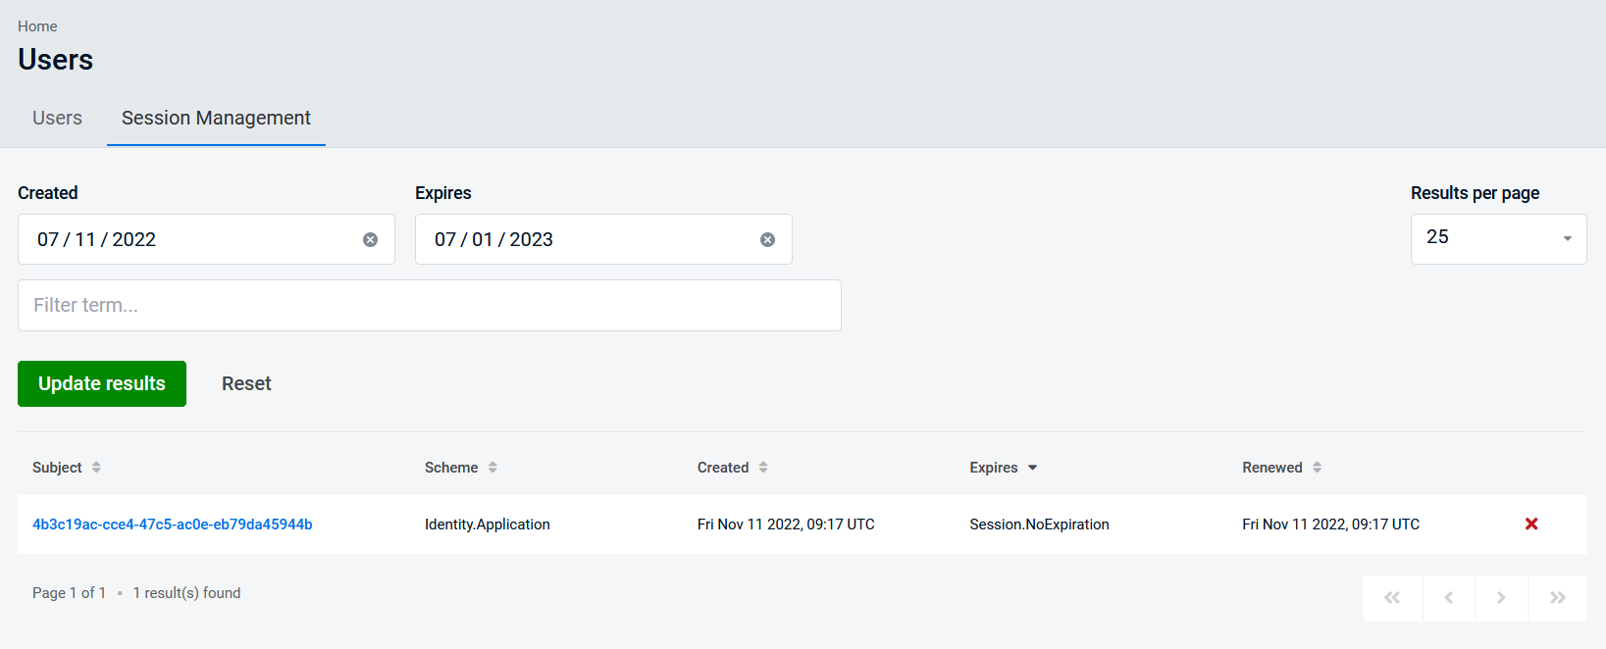Clear the Expires date field
The image size is (1606, 649).
pyautogui.click(x=767, y=240)
